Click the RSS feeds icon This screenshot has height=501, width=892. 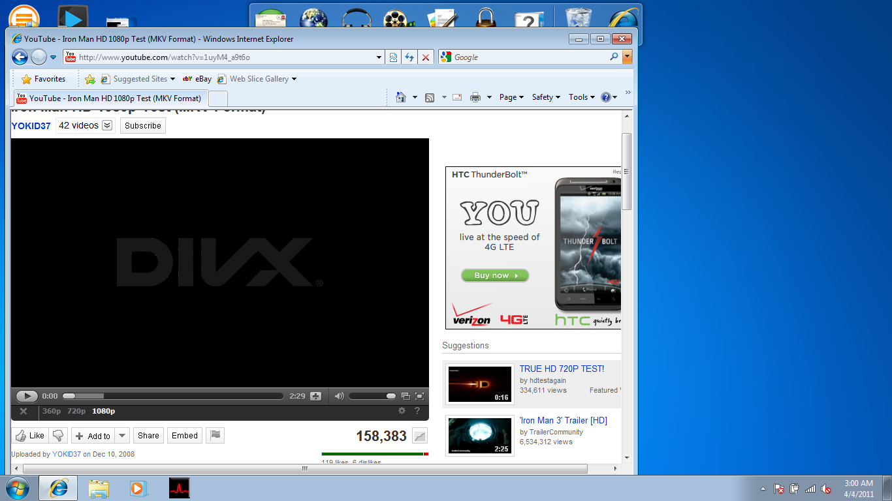coord(430,97)
